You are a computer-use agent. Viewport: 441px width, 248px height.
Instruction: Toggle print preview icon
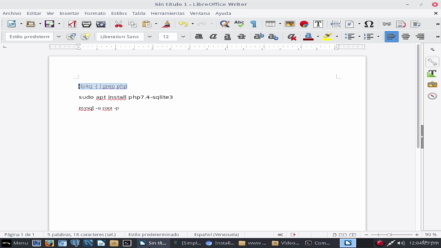click(x=101, y=24)
